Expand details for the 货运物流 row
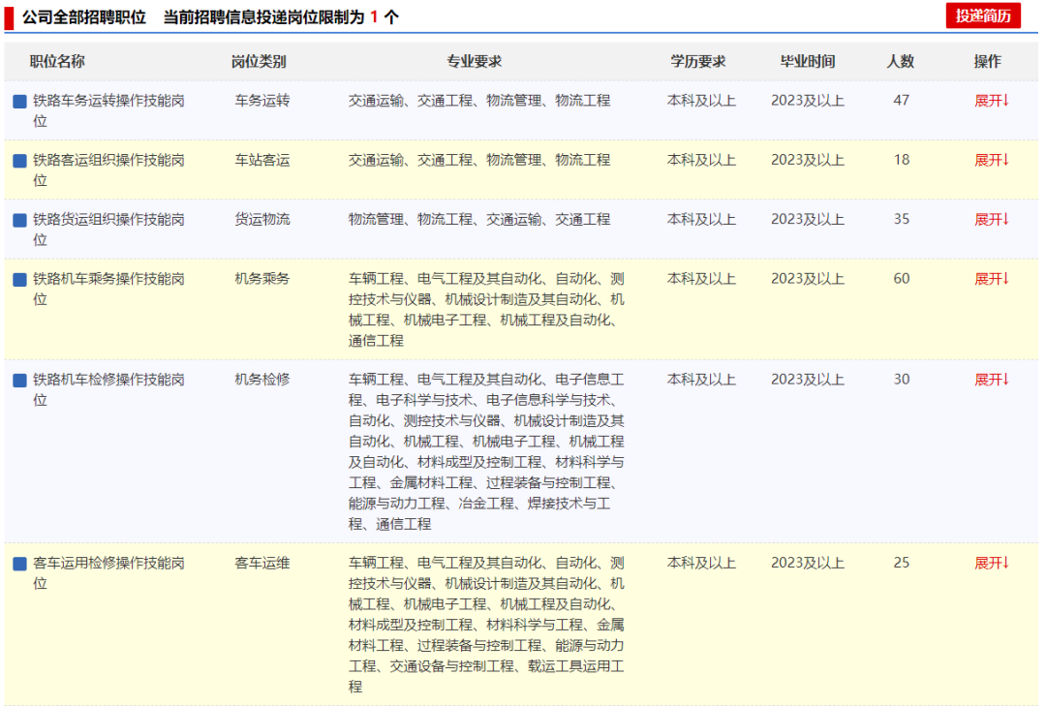Viewport: 1046px width, 706px height. (x=992, y=220)
